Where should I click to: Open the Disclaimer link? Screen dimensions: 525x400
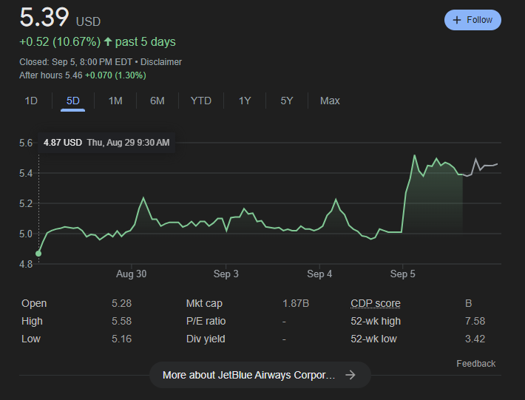click(161, 62)
